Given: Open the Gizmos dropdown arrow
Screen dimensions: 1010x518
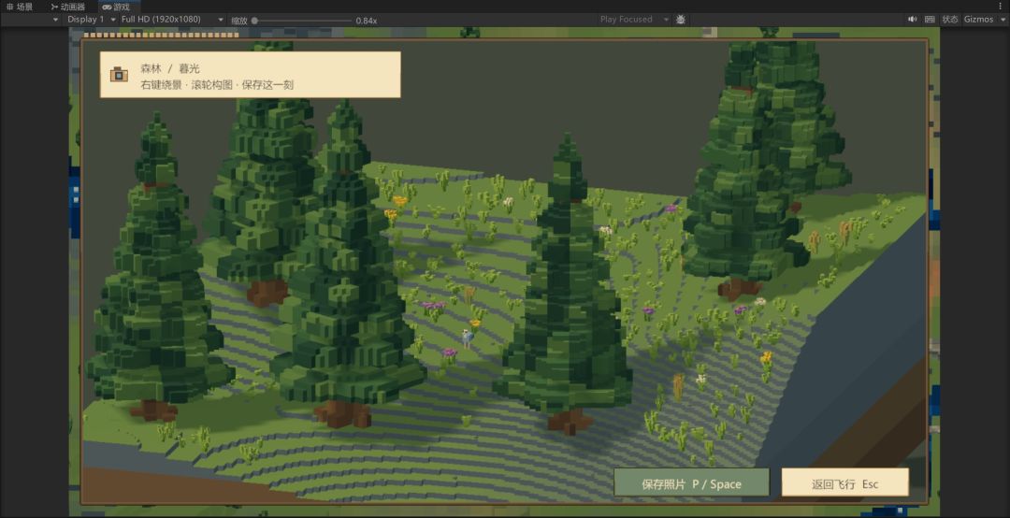Looking at the screenshot, I should pos(1002,20).
